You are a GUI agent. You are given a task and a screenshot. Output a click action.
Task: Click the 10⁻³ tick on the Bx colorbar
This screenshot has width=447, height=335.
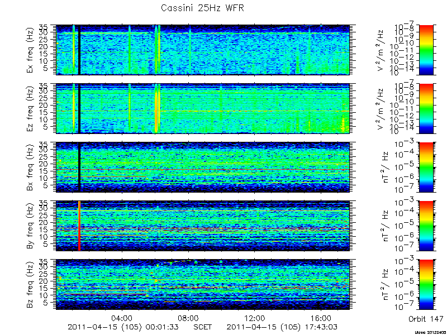point(403,144)
